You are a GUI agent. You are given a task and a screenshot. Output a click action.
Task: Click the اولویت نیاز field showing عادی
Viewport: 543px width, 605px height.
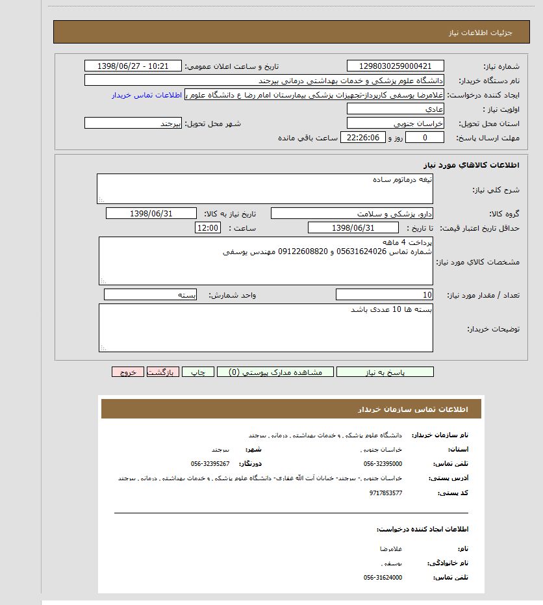395,109
